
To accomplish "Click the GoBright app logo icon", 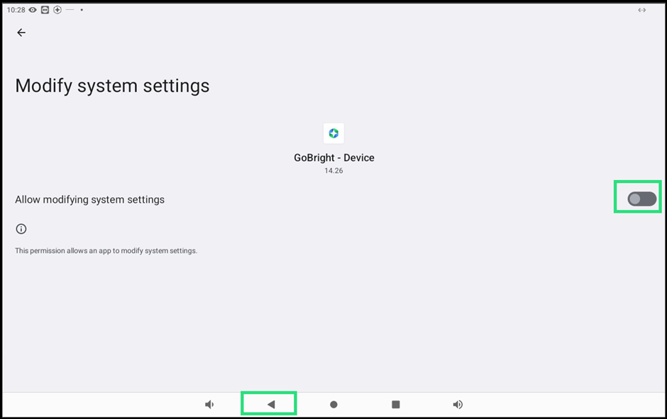I will [333, 133].
